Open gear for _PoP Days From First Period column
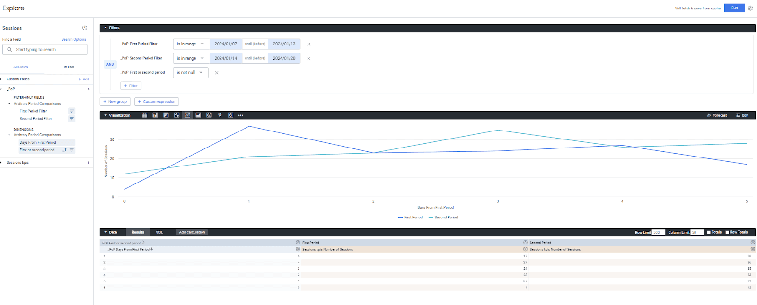This screenshot has height=305, width=757. tap(298, 249)
